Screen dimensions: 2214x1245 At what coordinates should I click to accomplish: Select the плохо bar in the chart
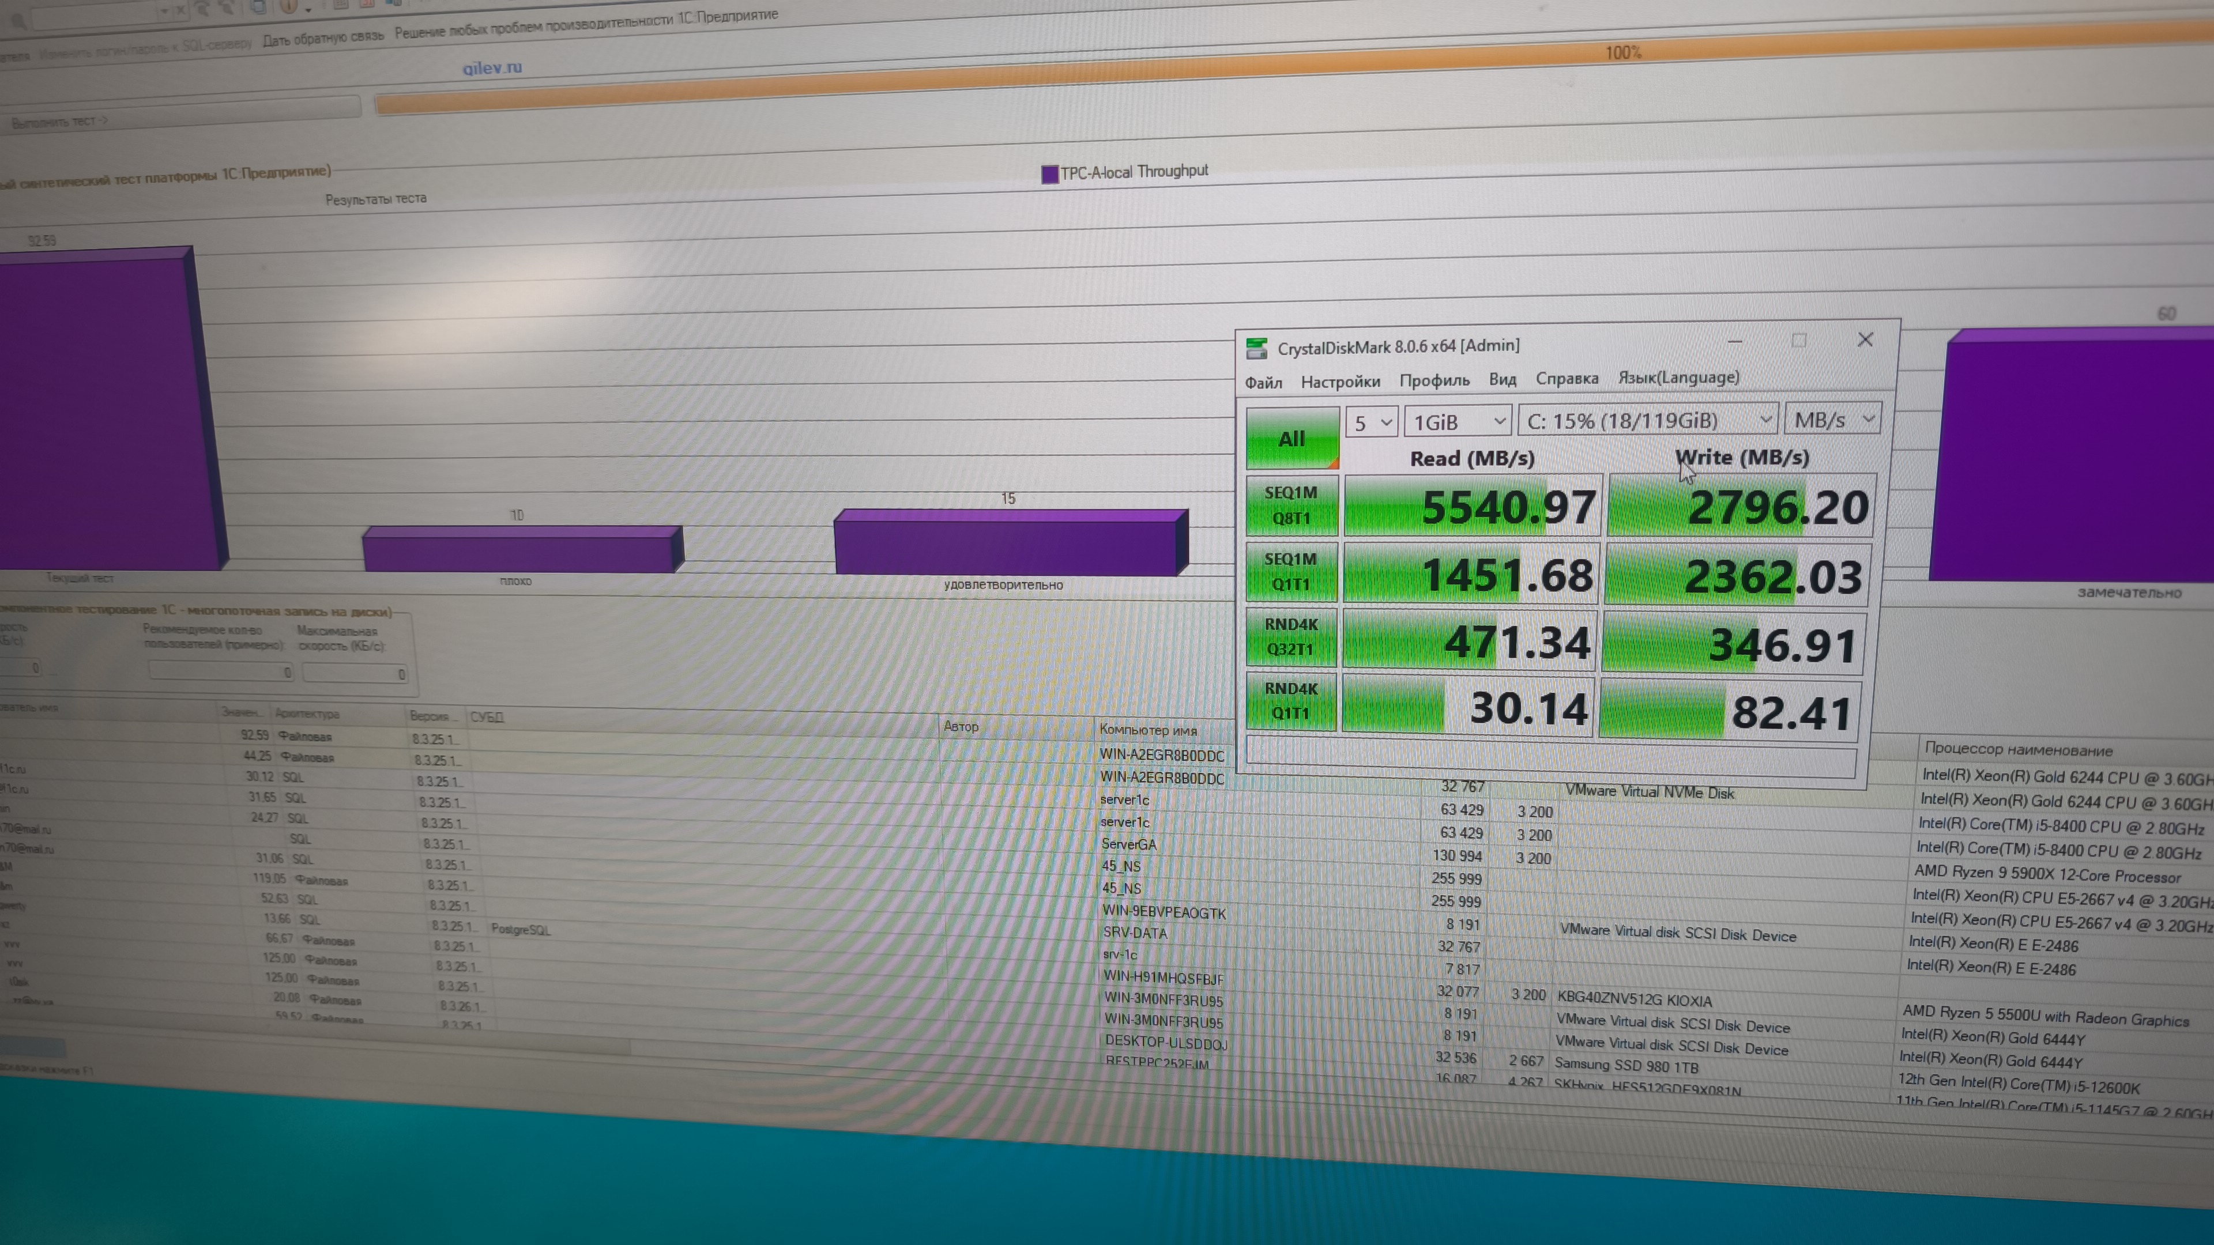pyautogui.click(x=522, y=550)
